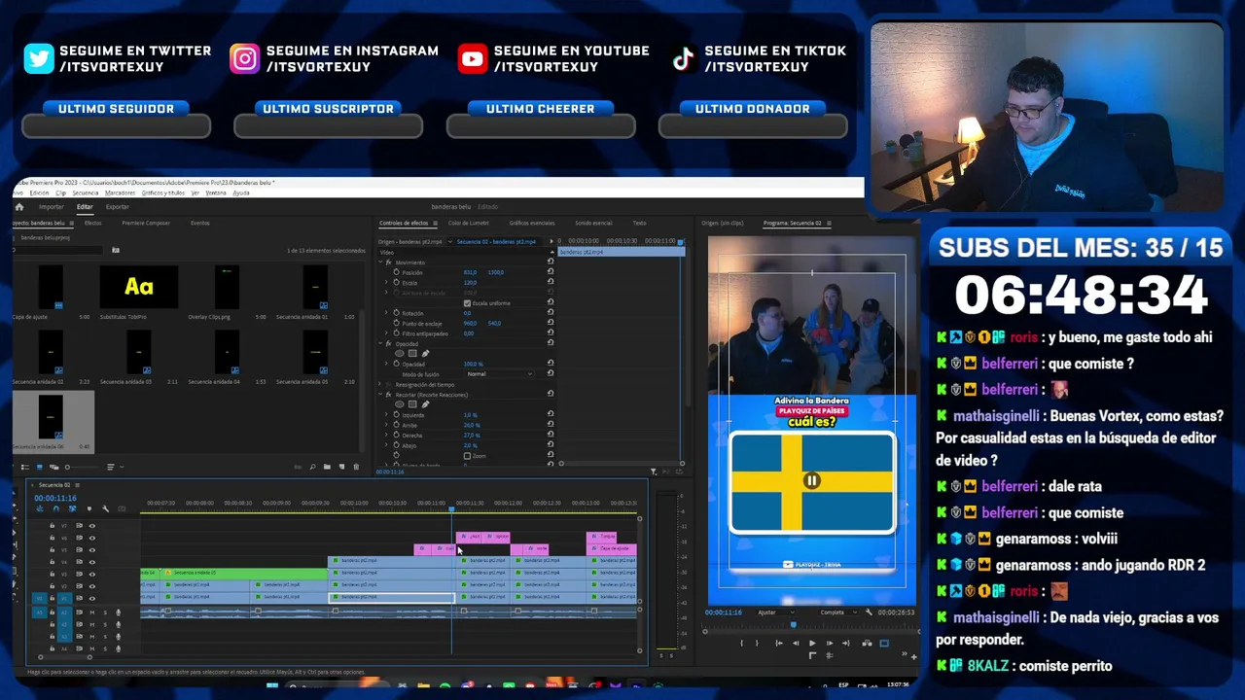Solo the A2 audio track

pyautogui.click(x=105, y=624)
